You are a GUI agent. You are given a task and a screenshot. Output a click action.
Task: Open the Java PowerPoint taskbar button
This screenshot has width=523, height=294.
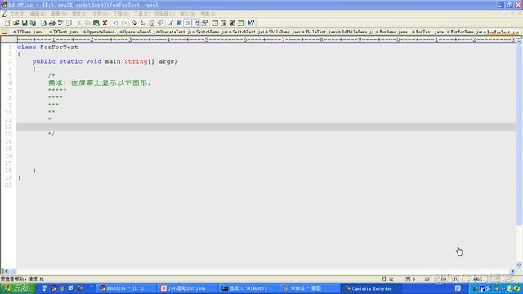[x=187, y=288]
